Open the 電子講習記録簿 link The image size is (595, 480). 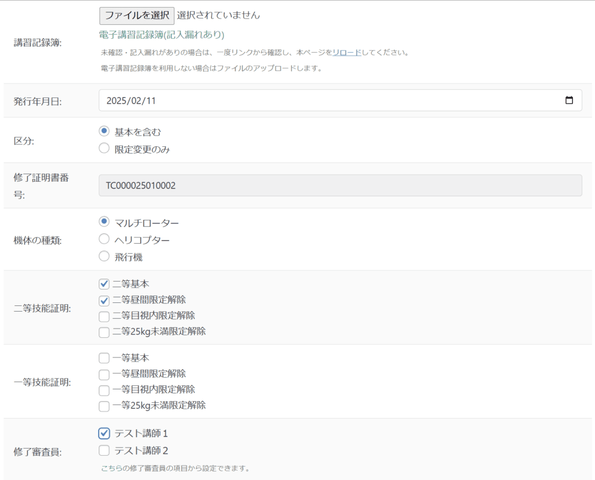click(162, 35)
